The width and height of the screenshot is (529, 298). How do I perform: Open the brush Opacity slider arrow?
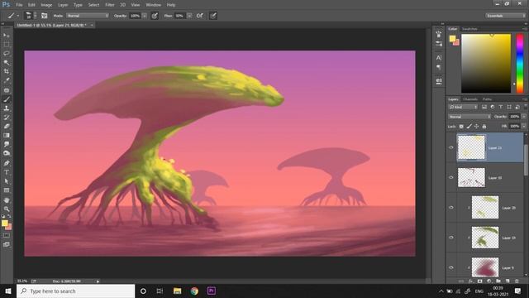(145, 16)
